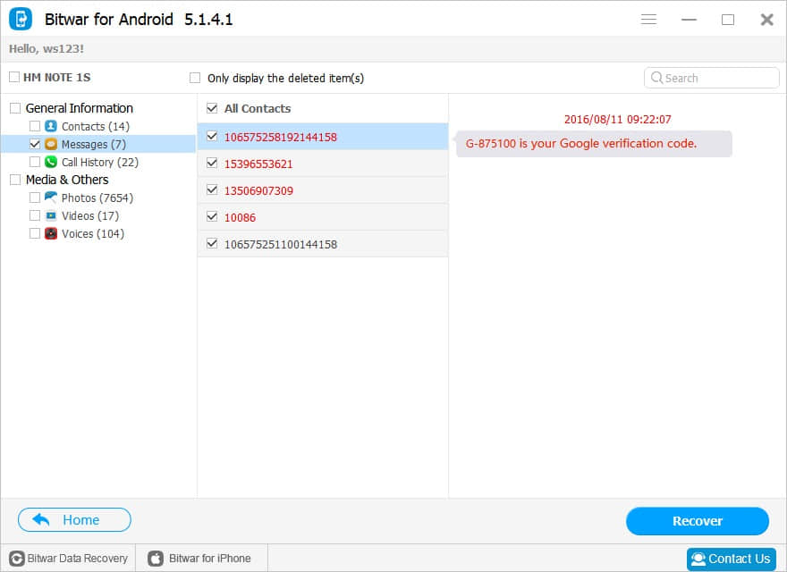Screen dimensions: 787x572
Task: Switch to Bitwar for iPhone
Action: 201,559
